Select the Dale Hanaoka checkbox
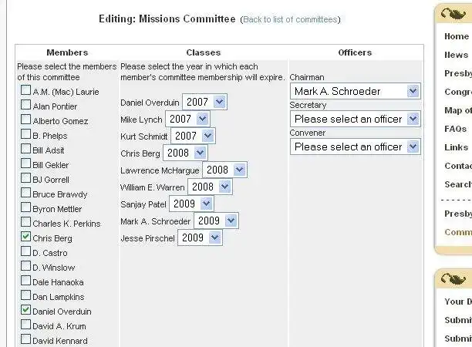 [26, 280]
